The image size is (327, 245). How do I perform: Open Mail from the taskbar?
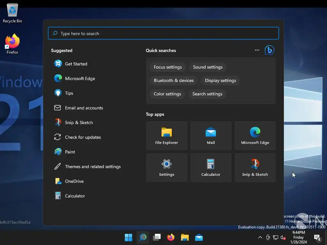click(199, 237)
